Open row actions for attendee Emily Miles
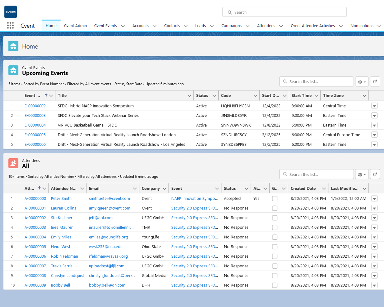This screenshot has width=384, height=307. [x=374, y=237]
